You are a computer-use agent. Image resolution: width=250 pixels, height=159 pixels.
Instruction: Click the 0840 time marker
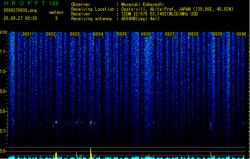[241, 34]
